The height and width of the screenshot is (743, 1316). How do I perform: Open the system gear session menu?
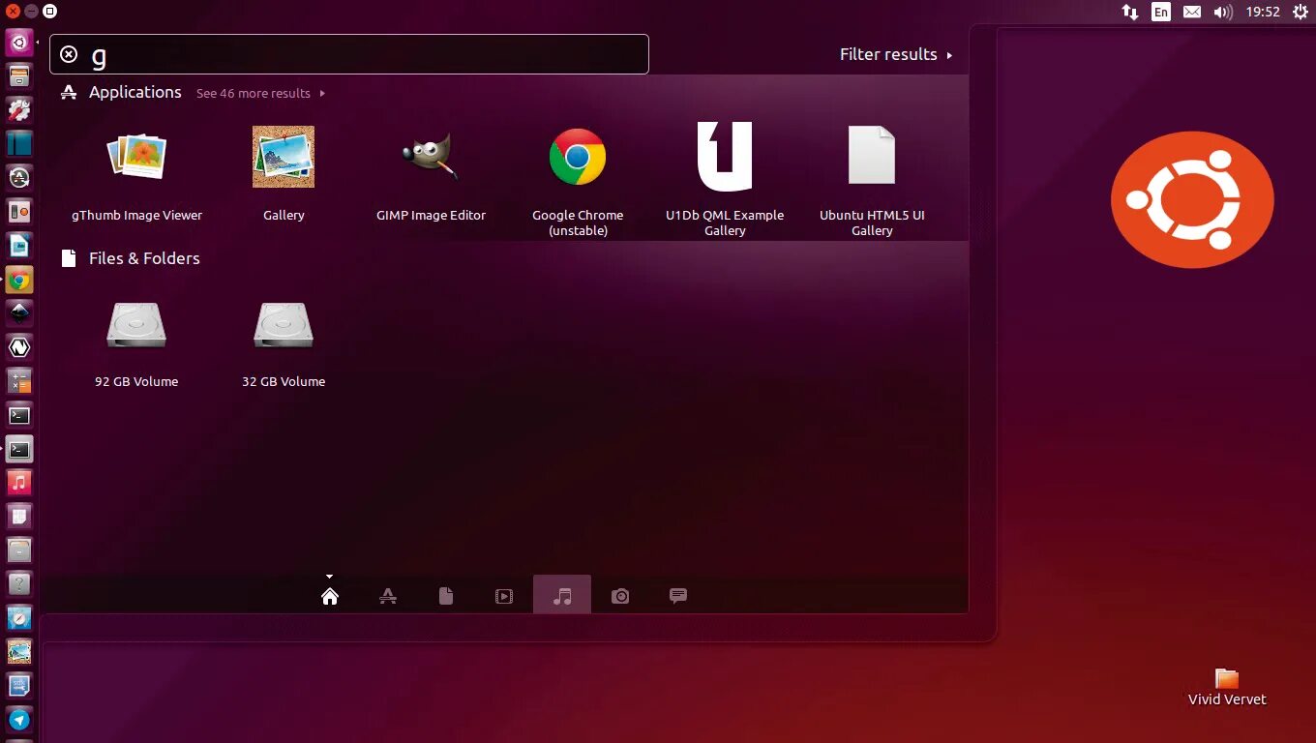click(x=1300, y=12)
